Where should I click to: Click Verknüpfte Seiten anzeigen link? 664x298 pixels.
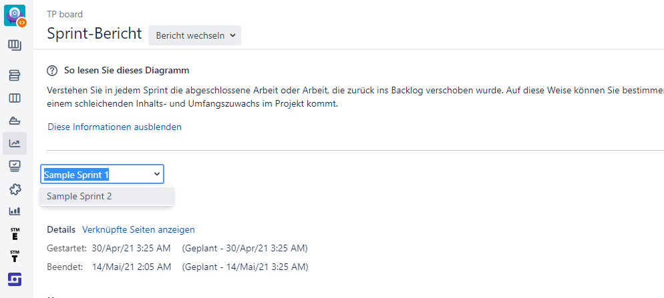tap(138, 229)
